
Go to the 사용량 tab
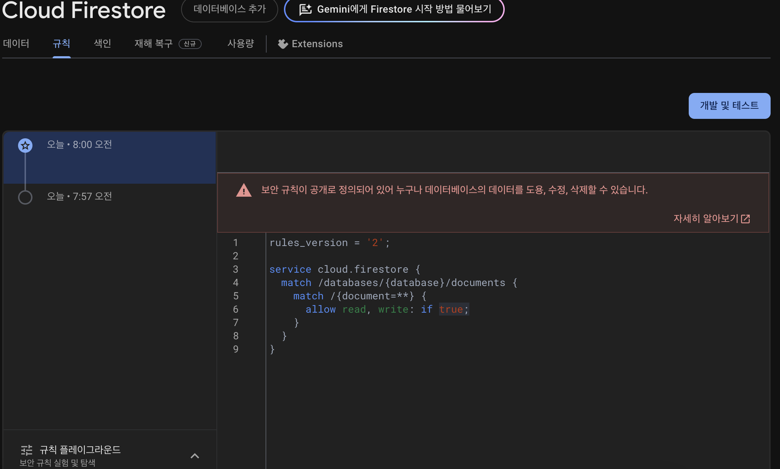(x=241, y=44)
